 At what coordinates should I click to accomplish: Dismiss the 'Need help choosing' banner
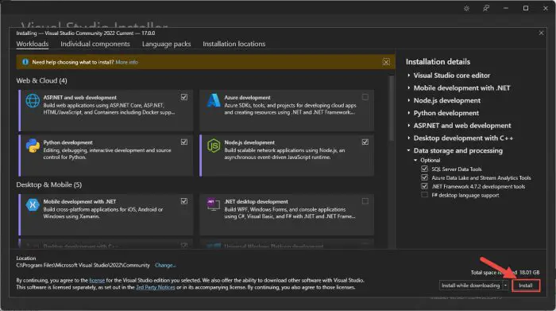pyautogui.click(x=386, y=63)
